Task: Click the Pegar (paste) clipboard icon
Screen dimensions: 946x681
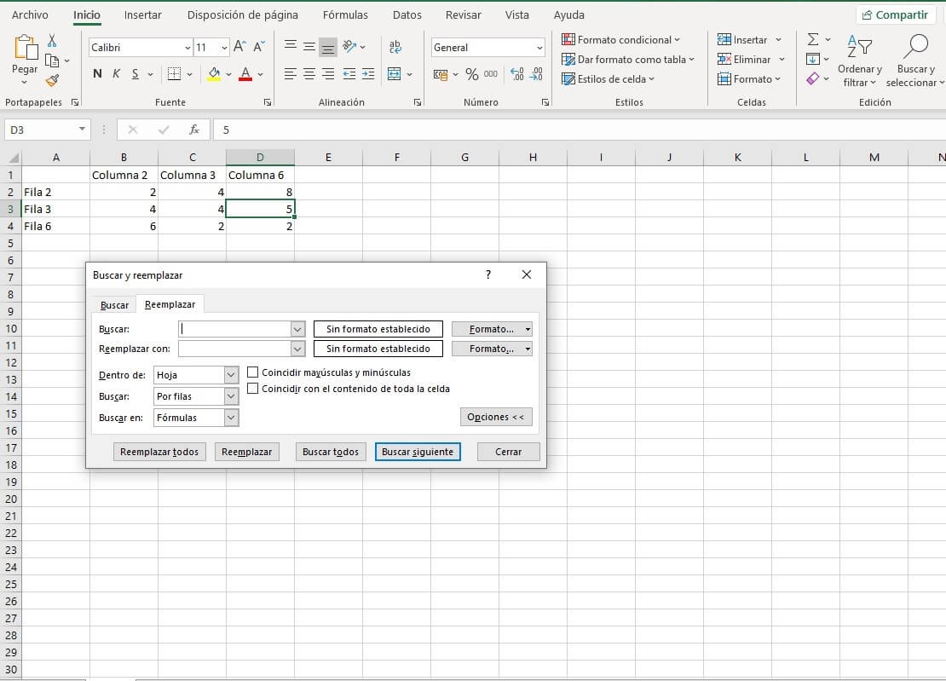Action: click(x=25, y=51)
